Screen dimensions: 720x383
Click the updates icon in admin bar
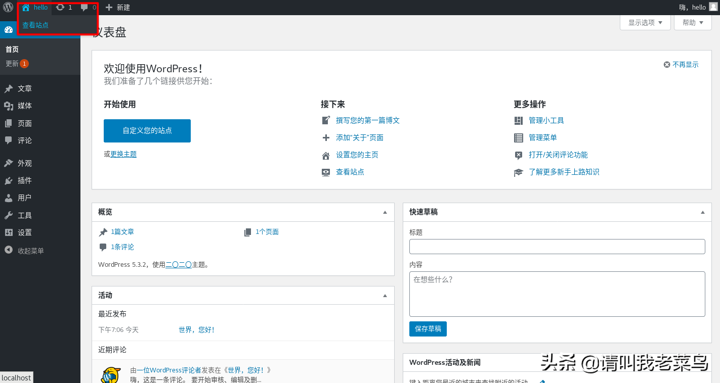[x=60, y=7]
